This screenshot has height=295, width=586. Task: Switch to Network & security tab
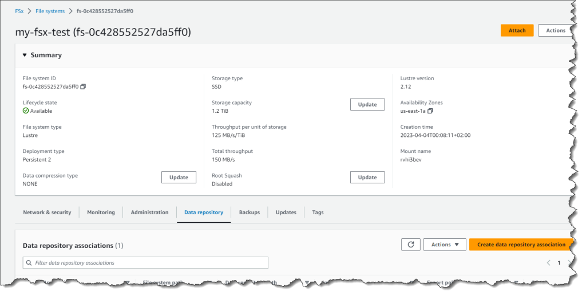pos(47,213)
